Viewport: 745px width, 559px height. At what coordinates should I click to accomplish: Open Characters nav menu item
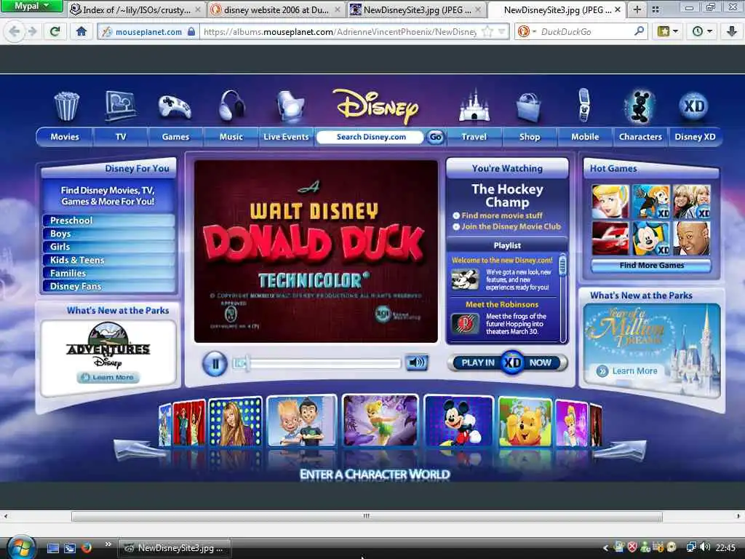(x=640, y=137)
